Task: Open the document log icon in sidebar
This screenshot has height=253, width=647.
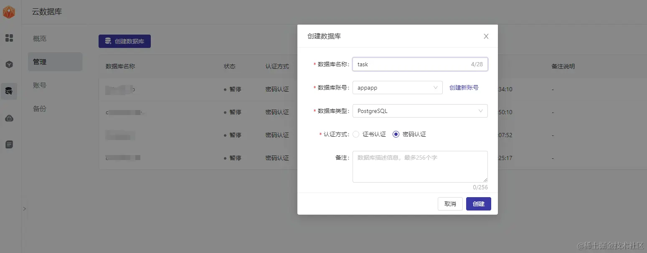Action: point(9,144)
